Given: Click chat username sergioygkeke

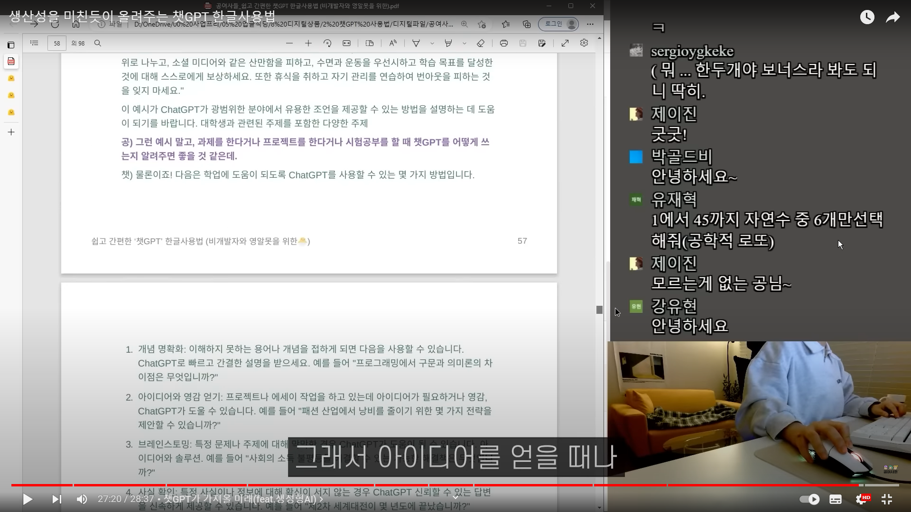Looking at the screenshot, I should (692, 51).
